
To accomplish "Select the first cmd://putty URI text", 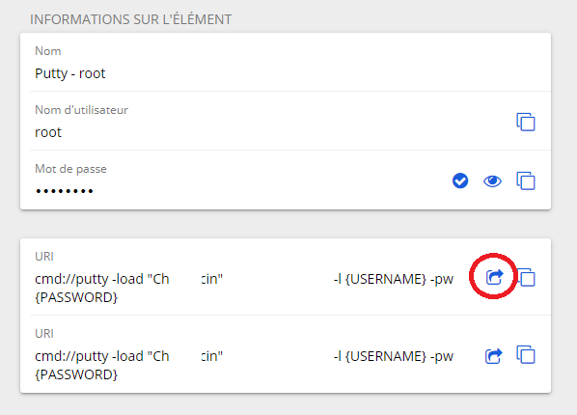I will coord(243,288).
